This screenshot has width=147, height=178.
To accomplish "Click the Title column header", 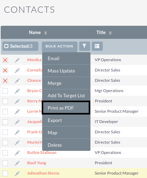I will pos(101,33).
